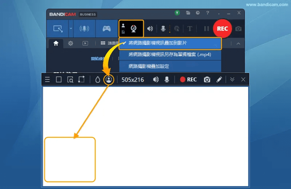
Task: Toggle the microphone icon in main toolbar
Action: click(x=163, y=29)
